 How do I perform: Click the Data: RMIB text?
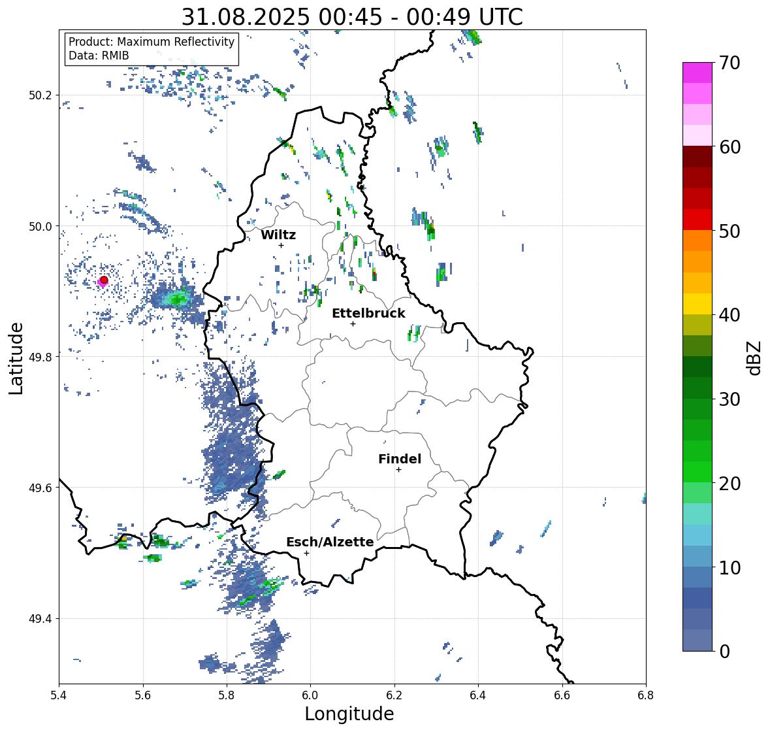coord(99,56)
